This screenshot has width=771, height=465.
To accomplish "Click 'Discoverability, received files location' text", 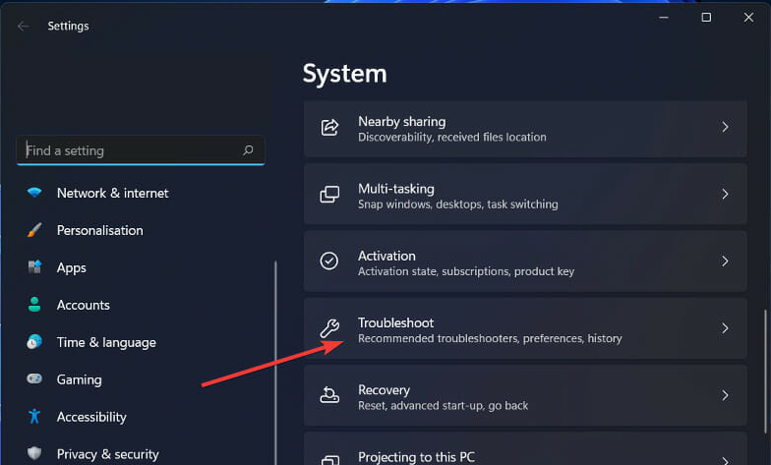I will pyautogui.click(x=452, y=138).
